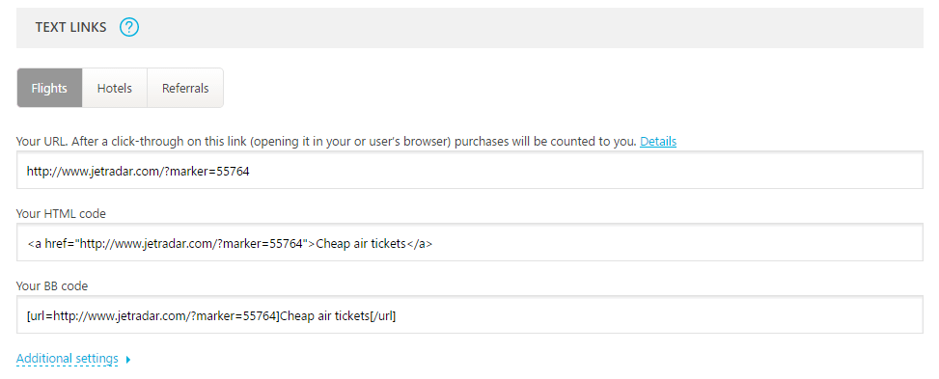
Task: Click the click-through description sentence above URL
Action: [x=326, y=142]
